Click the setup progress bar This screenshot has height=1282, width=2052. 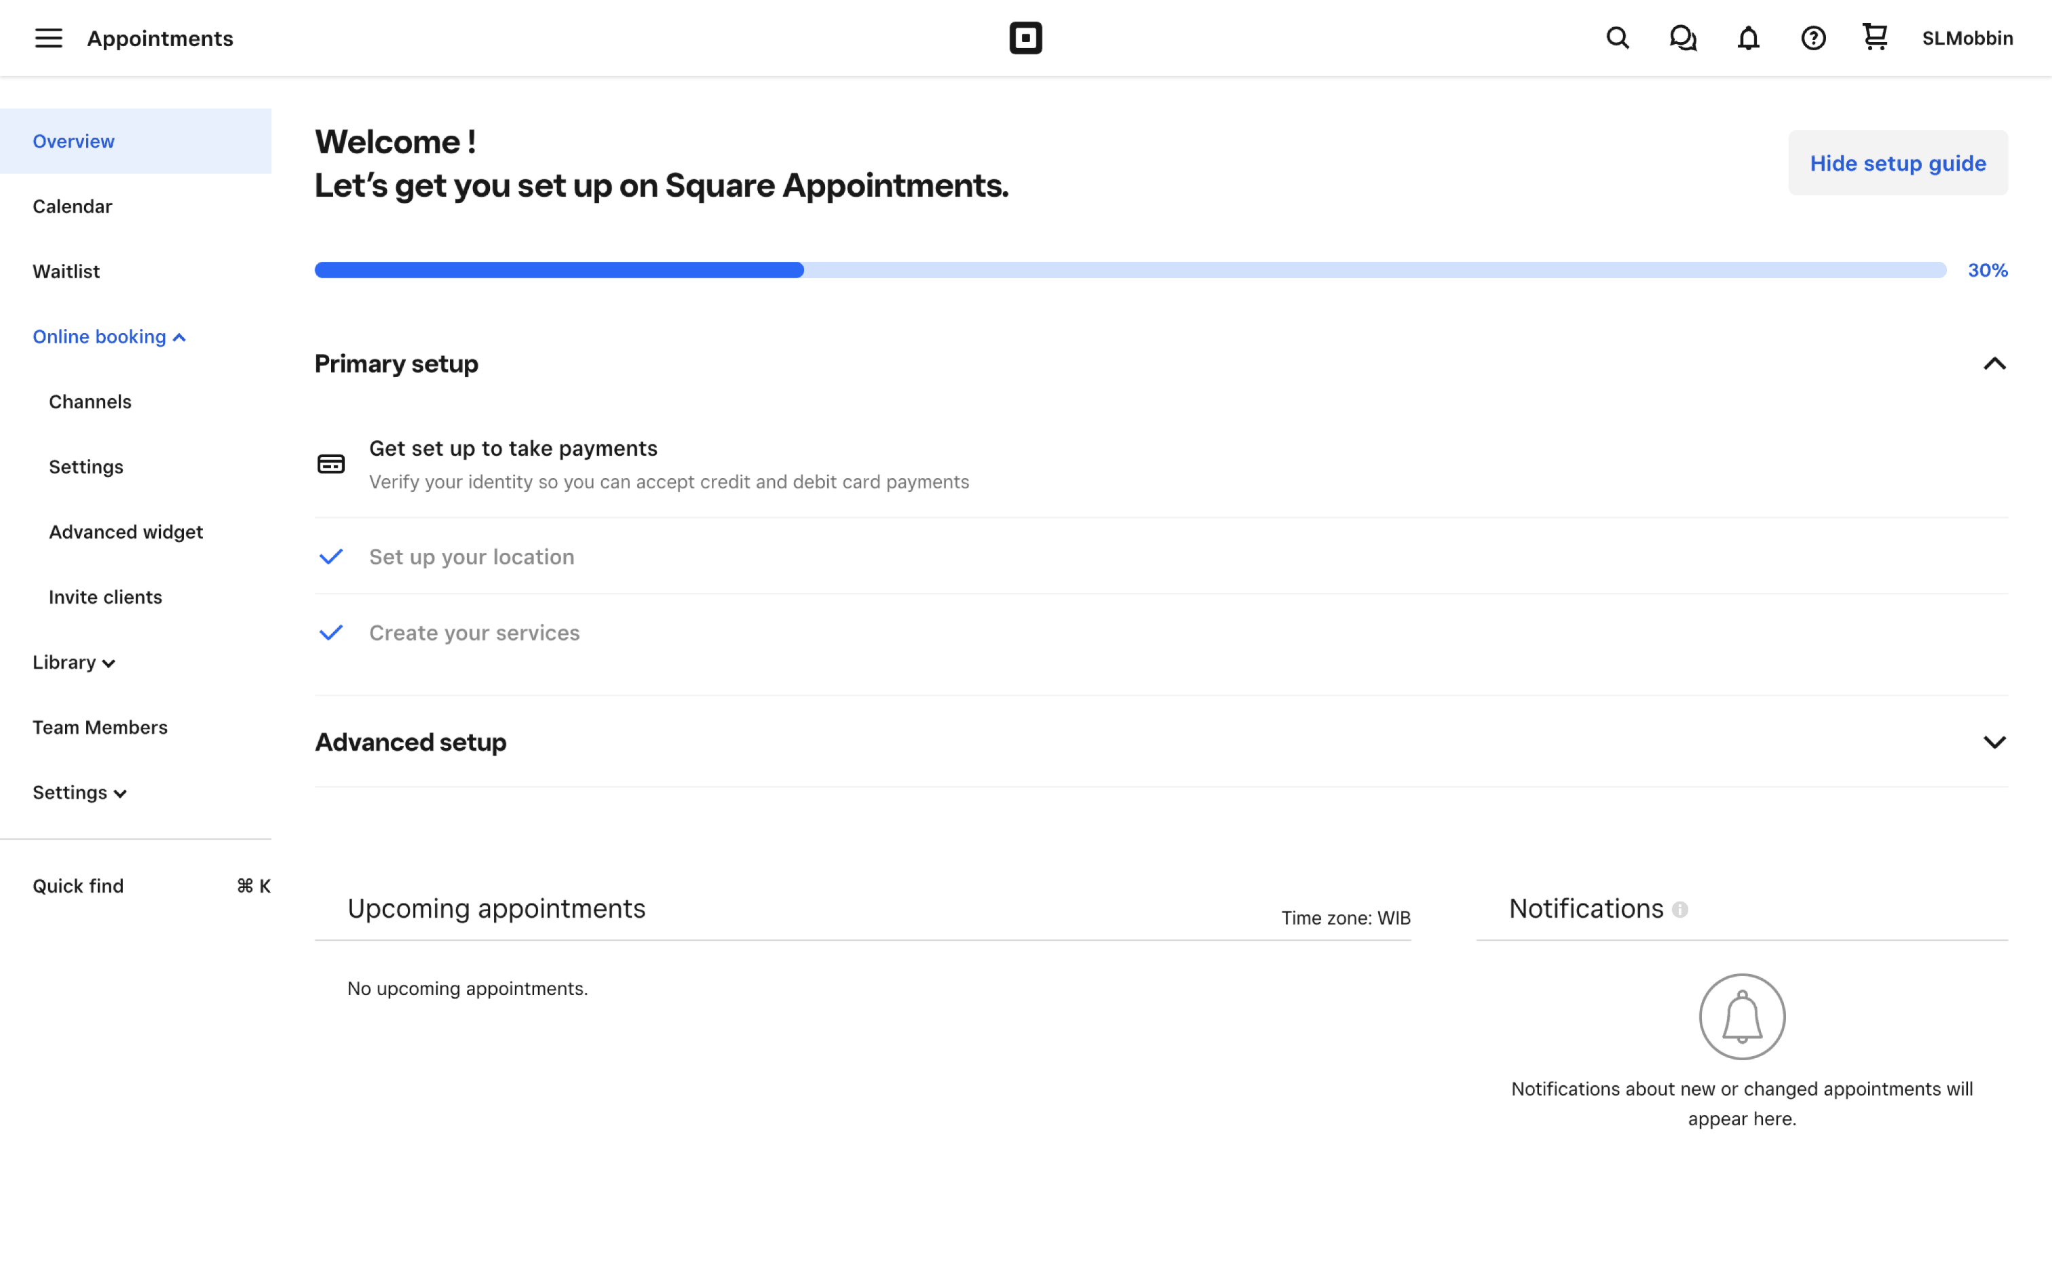[x=1129, y=271]
